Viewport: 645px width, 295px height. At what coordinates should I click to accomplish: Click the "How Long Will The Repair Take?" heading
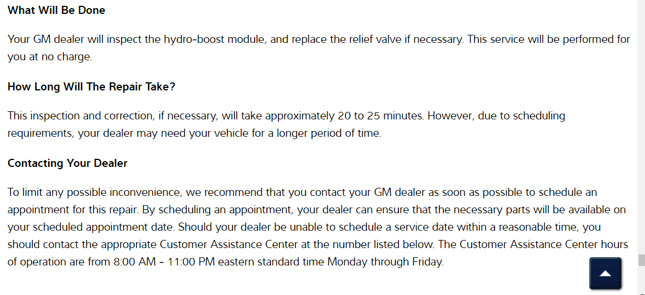pyautogui.click(x=91, y=87)
